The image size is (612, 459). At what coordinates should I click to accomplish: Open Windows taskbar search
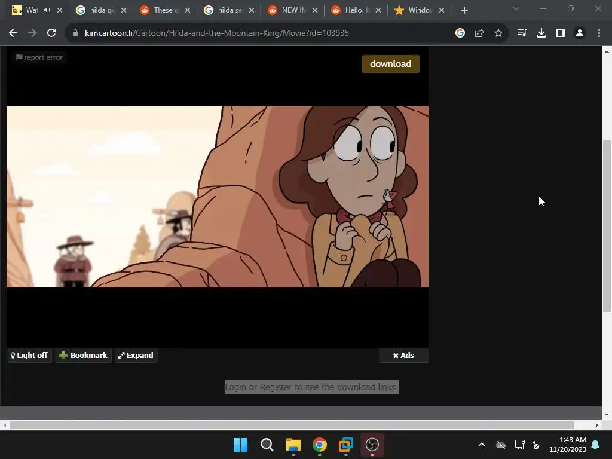coord(267,445)
